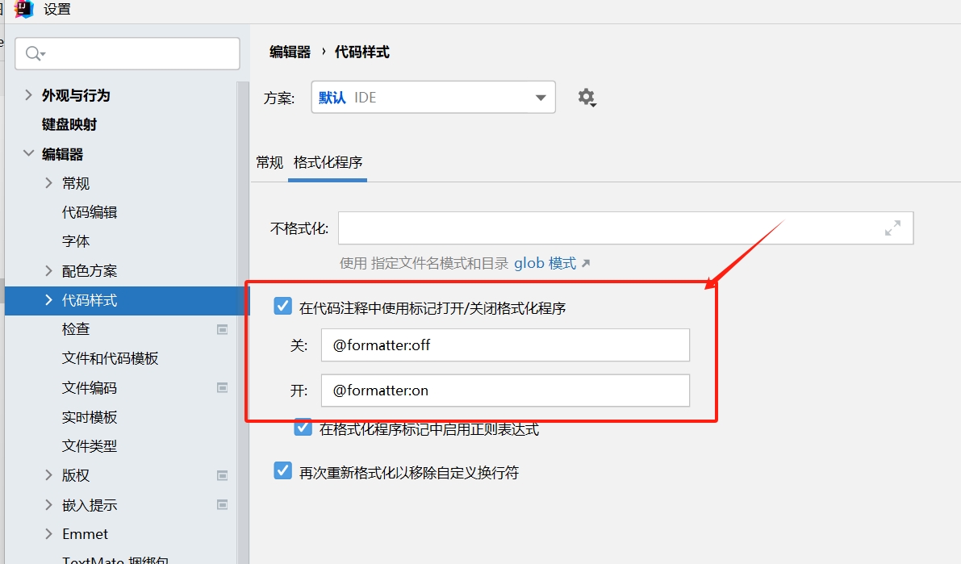The height and width of the screenshot is (564, 961).
Task: Collapse the 编辑器 tree node
Action: (28, 153)
